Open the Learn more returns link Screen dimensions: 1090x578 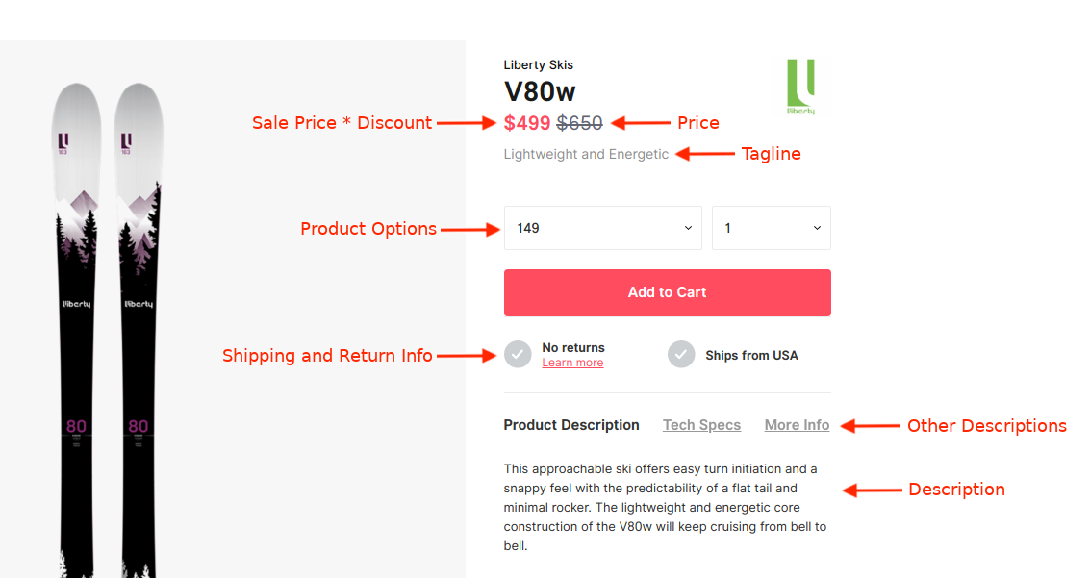pyautogui.click(x=572, y=363)
